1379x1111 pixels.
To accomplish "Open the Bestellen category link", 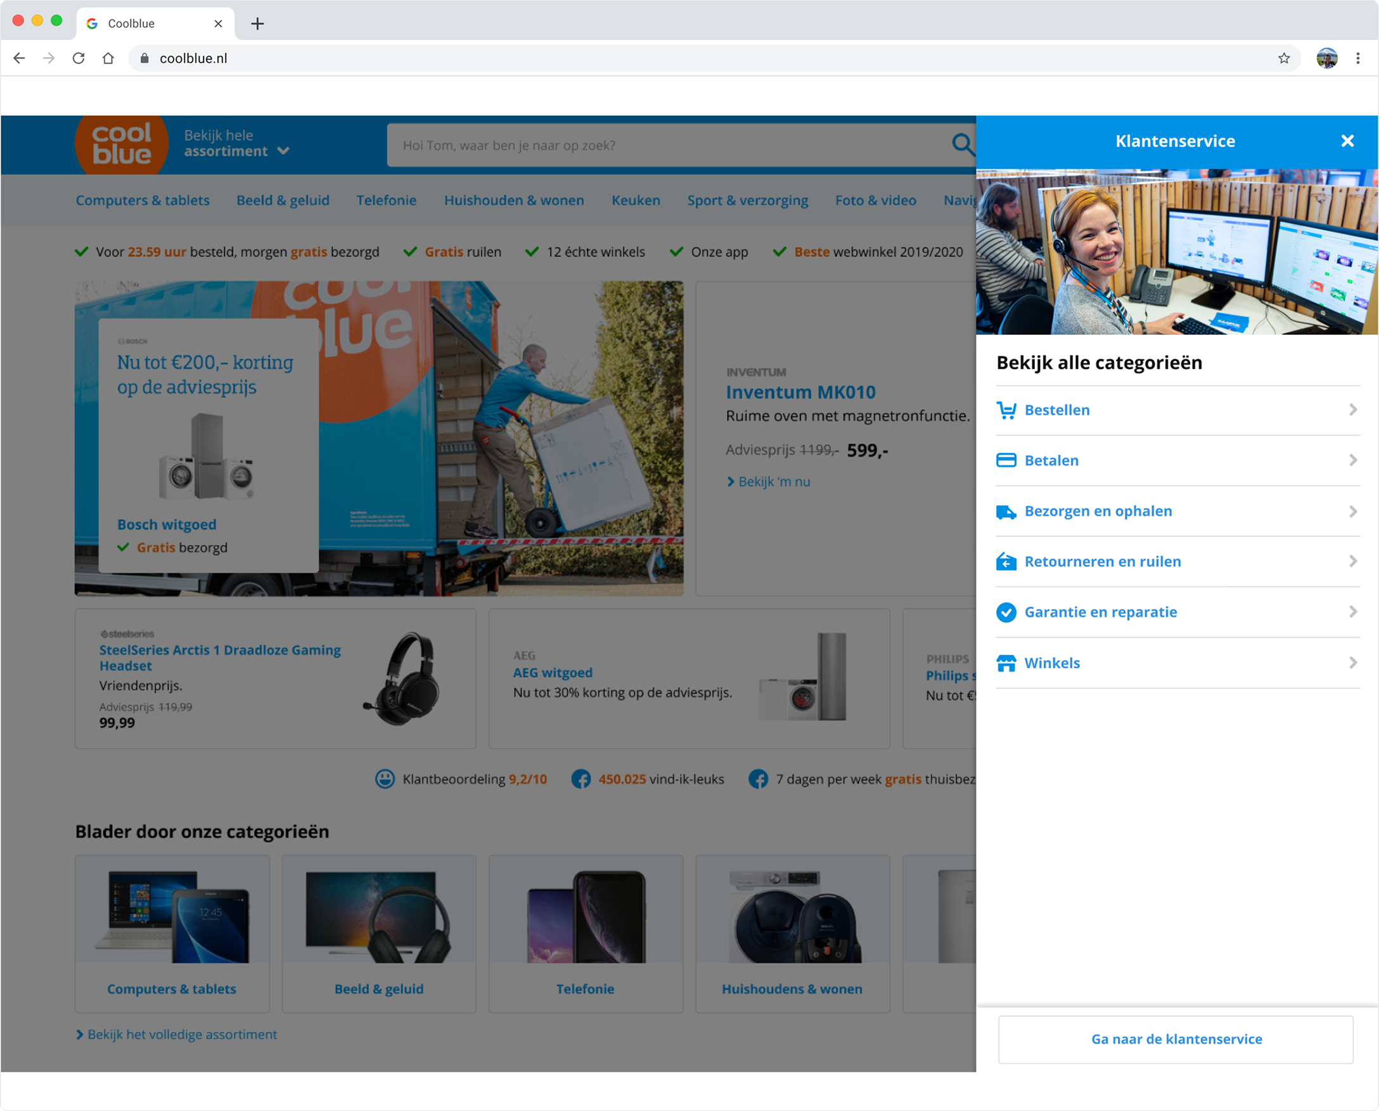I will click(x=1057, y=410).
